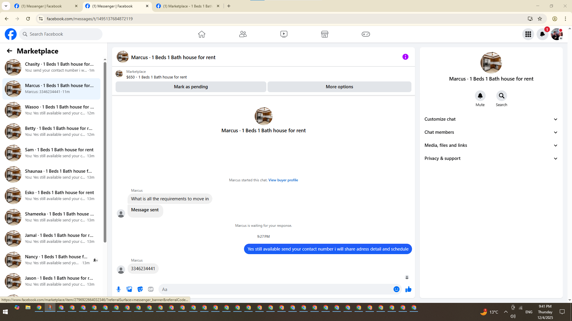Image resolution: width=572 pixels, height=321 pixels.
Task: Open the GIF picker icon
Action: (x=151, y=289)
